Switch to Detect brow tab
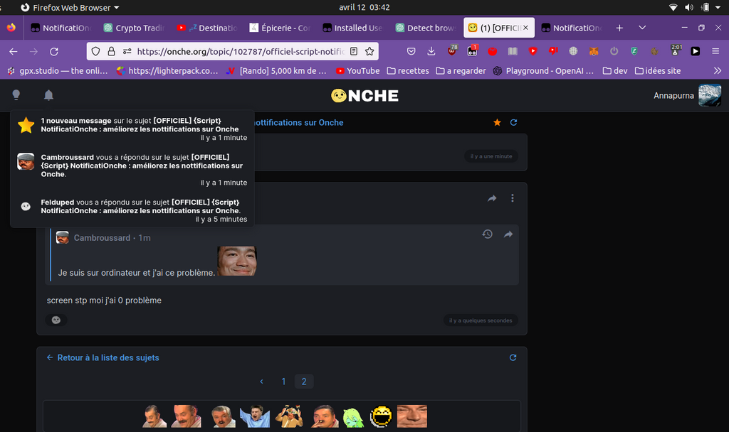This screenshot has height=432, width=729. (x=426, y=28)
